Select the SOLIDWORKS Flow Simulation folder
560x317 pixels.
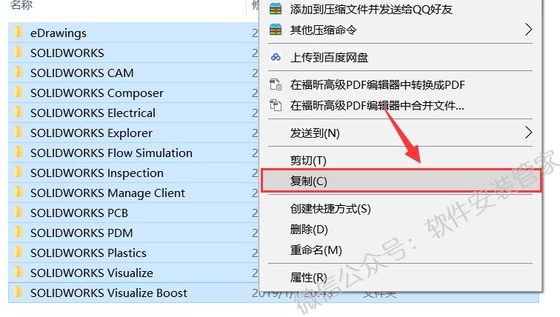pos(111,153)
